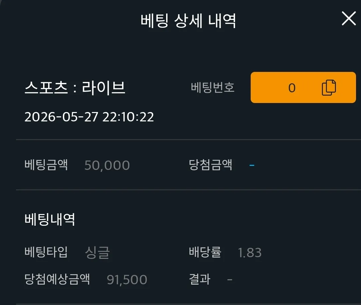The image size is (361, 305).
Task: Click the 배당률 label
Action: click(x=205, y=252)
